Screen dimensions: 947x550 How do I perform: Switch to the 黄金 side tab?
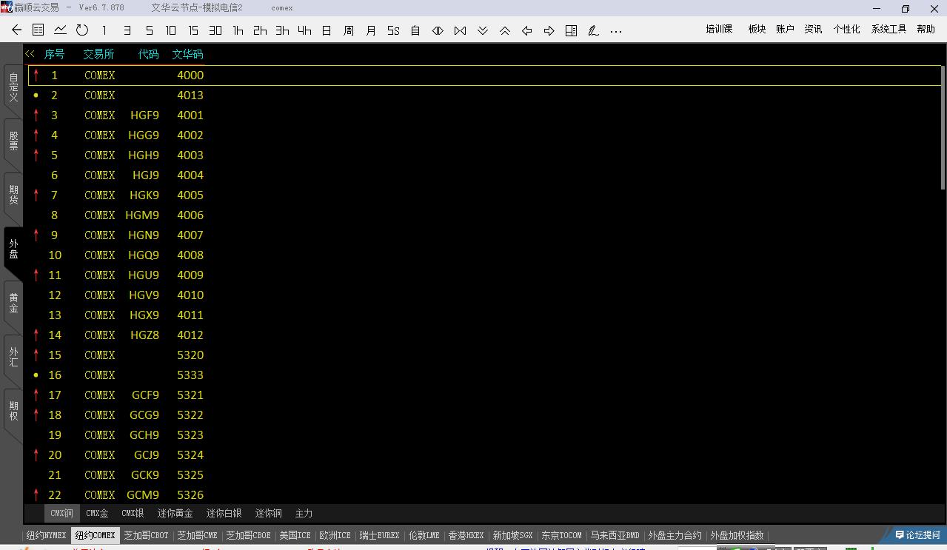[13, 303]
